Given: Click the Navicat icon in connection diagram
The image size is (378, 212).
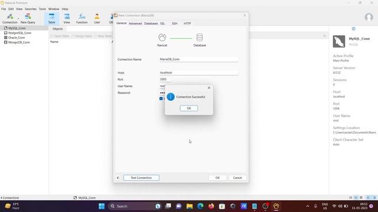Looking at the screenshot, I should (x=162, y=38).
